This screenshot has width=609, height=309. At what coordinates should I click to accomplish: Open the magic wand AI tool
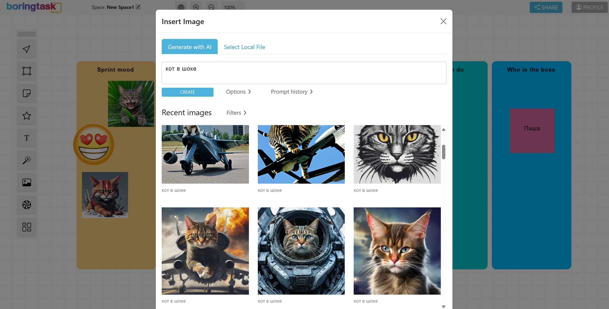click(x=27, y=160)
